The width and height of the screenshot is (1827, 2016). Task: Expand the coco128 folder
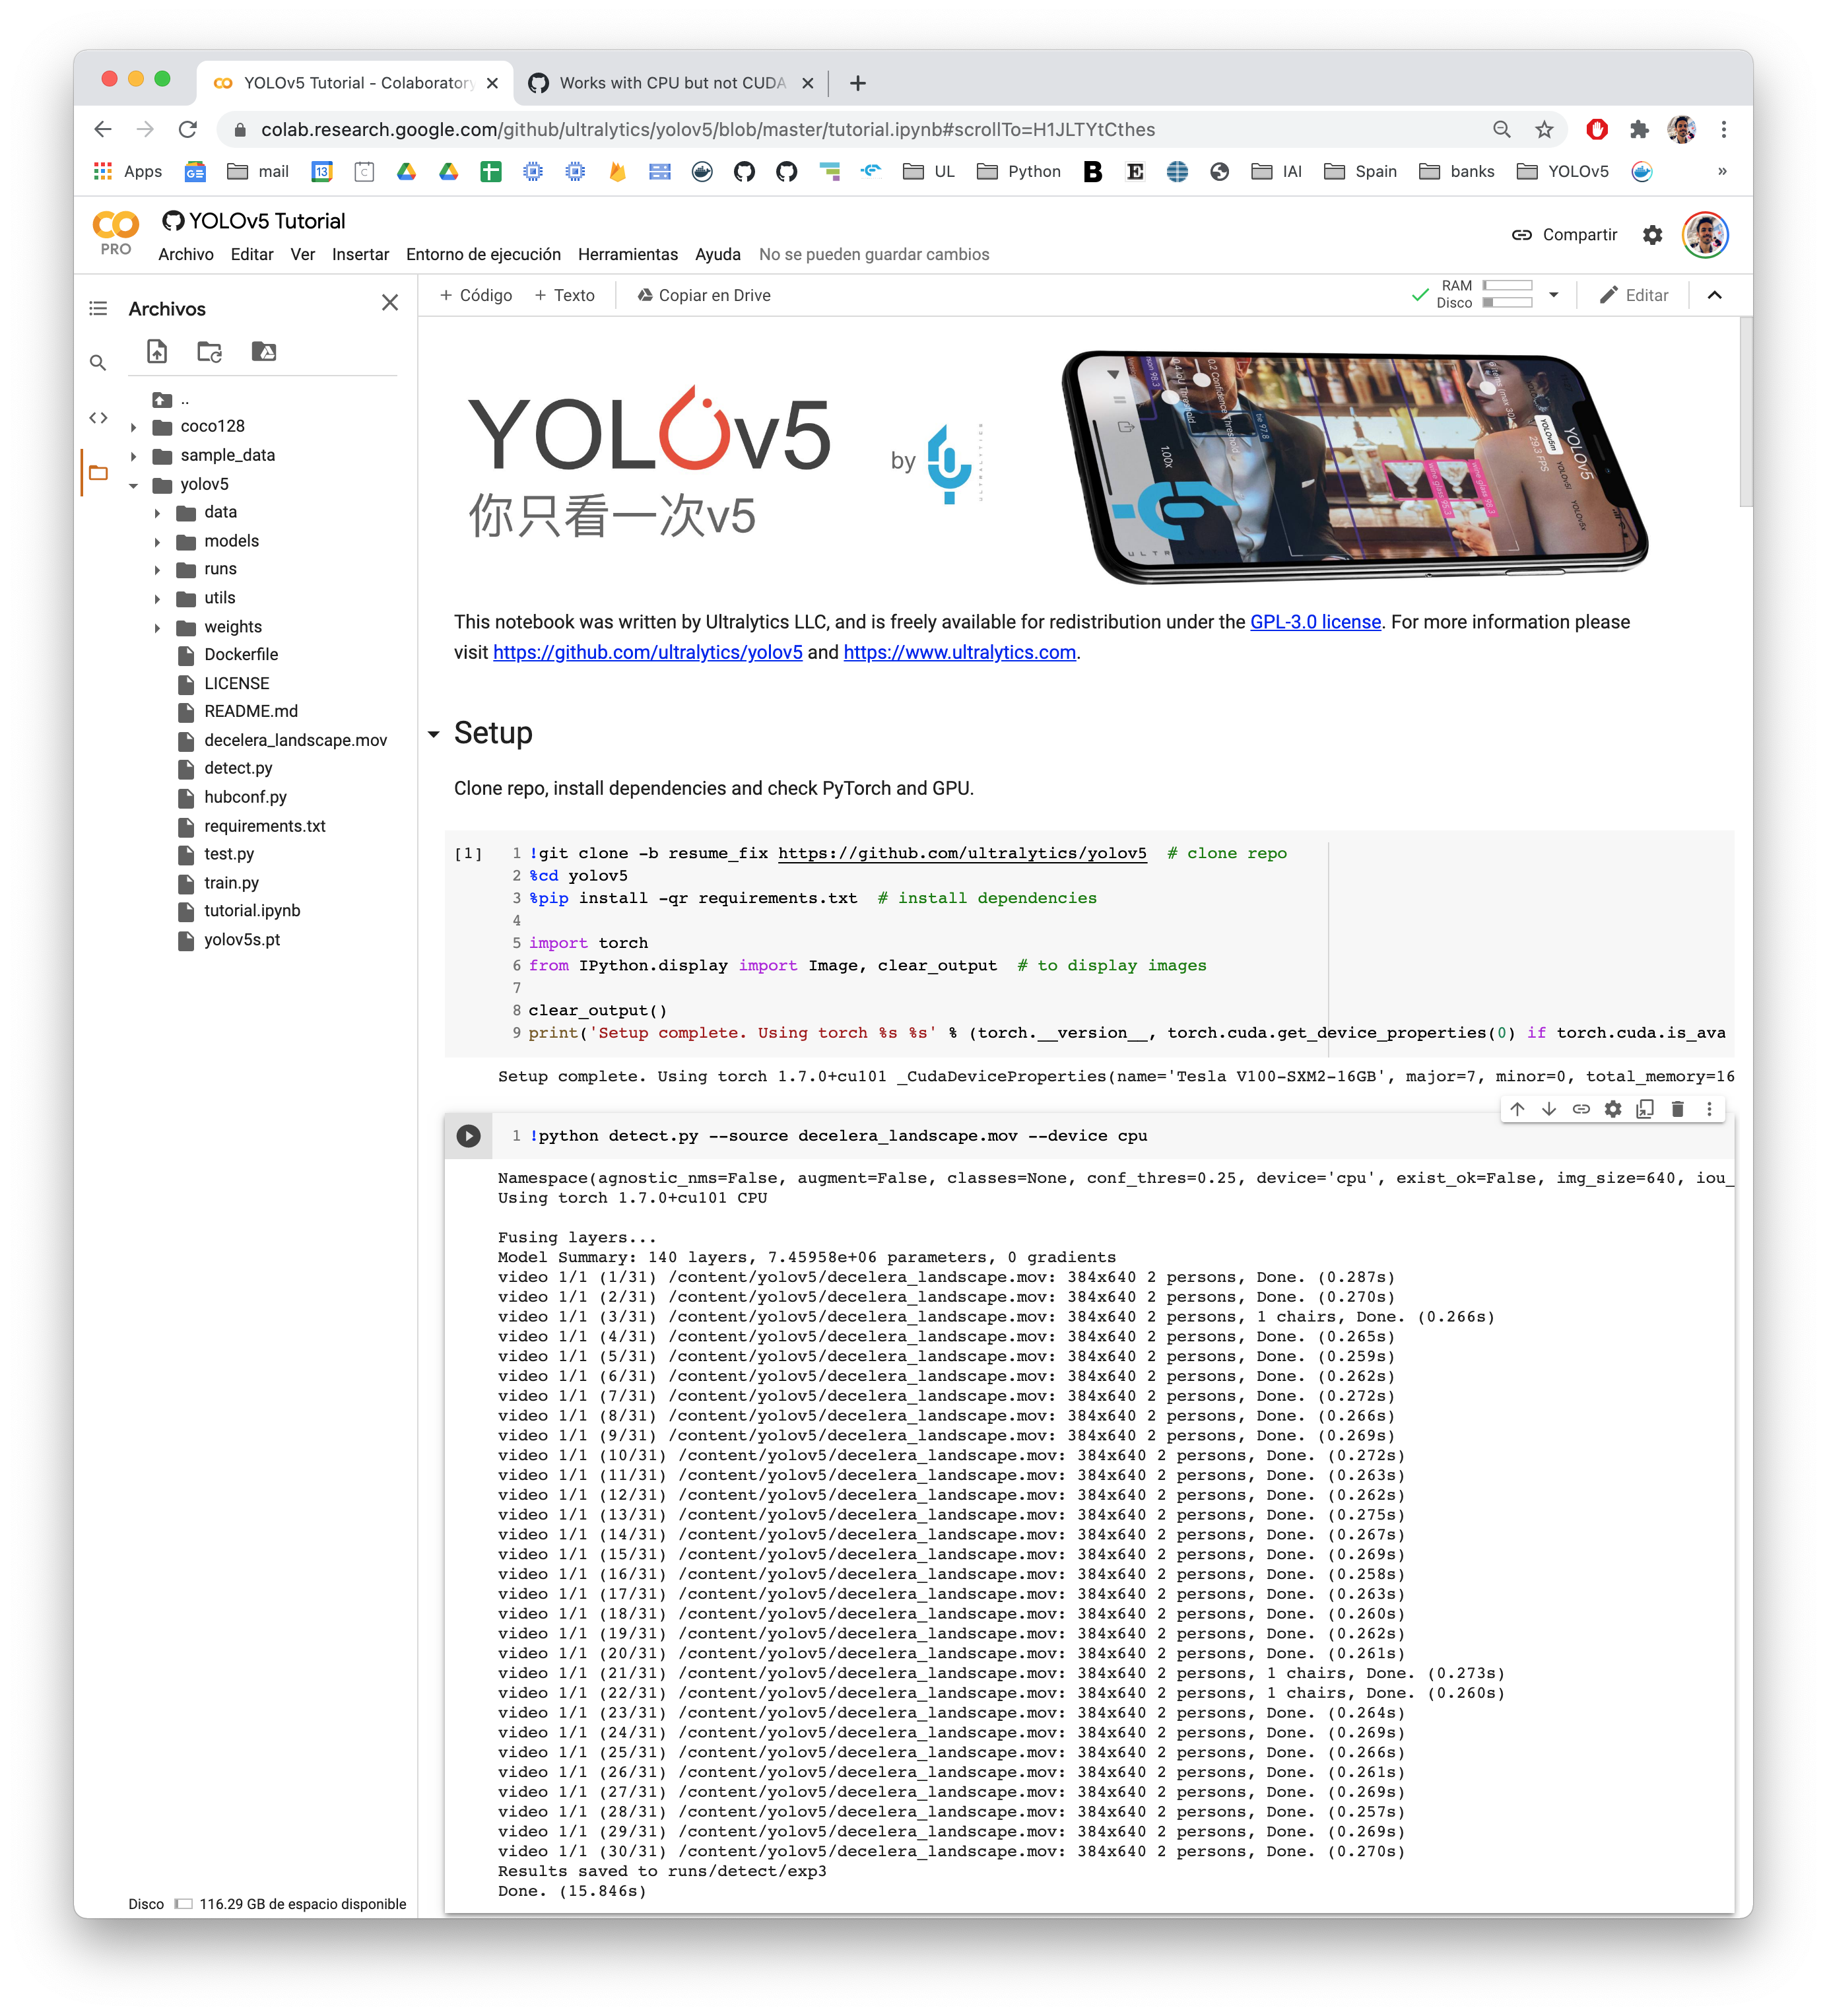tap(134, 427)
